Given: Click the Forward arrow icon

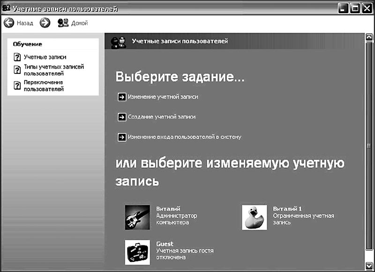Looking at the screenshot, I should [x=45, y=23].
